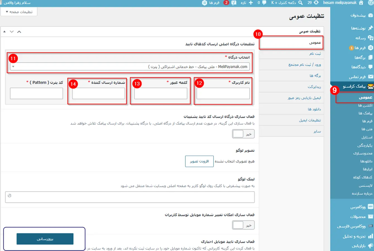The height and width of the screenshot is (251, 374).
Task: Click the WordPress logo in admin bar
Action: (x=371, y=3)
